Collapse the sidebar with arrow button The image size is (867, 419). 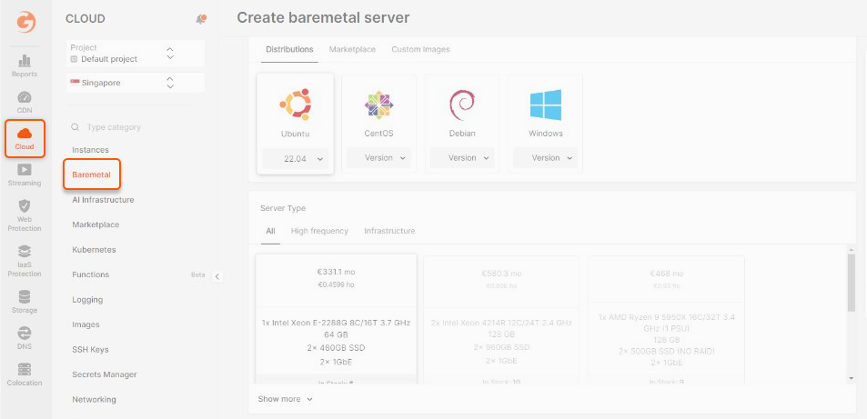217,277
